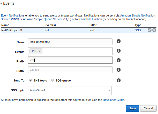Show info for the Events field

tap(118, 51)
